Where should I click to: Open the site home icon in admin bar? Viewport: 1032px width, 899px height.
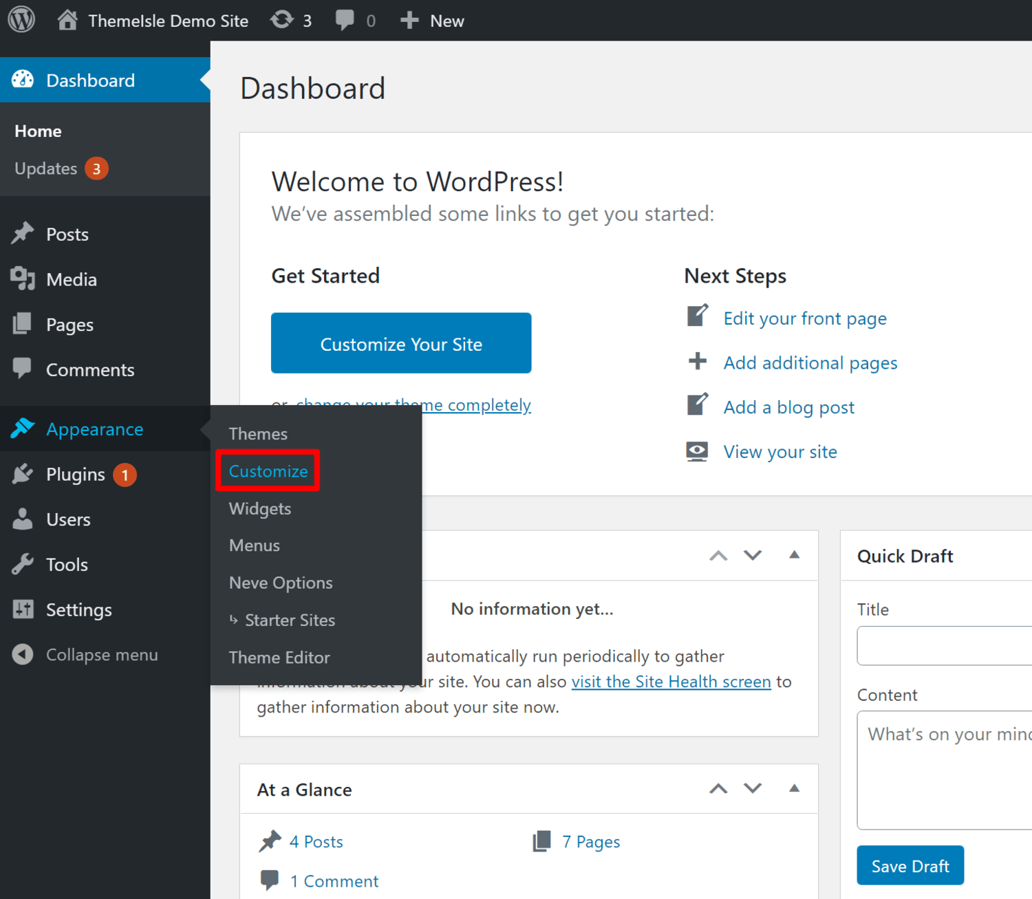(x=67, y=20)
